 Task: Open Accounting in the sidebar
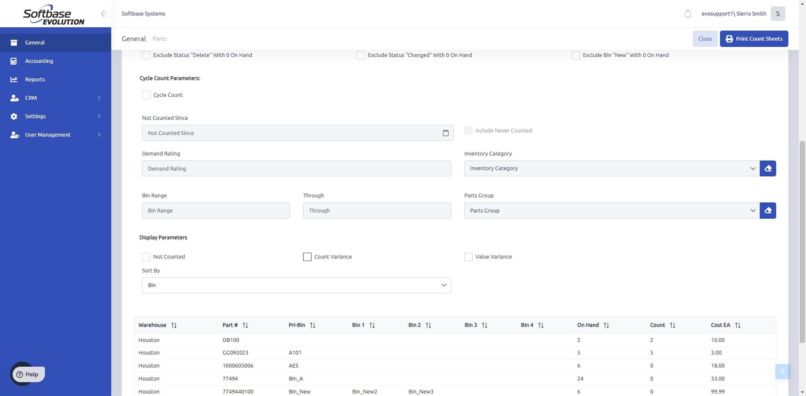[x=55, y=61]
